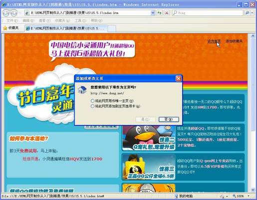Click the No button in dialog

[169, 119]
